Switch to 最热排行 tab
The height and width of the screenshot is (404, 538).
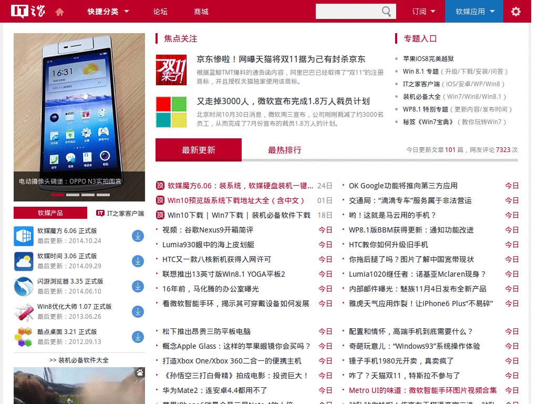tap(284, 150)
